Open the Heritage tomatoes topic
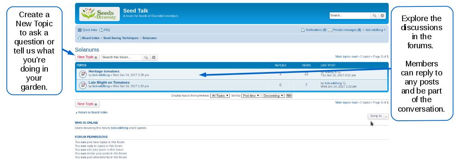The image size is (456, 163). point(104,71)
